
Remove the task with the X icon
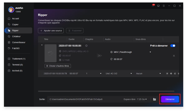pyautogui.click(x=174, y=56)
